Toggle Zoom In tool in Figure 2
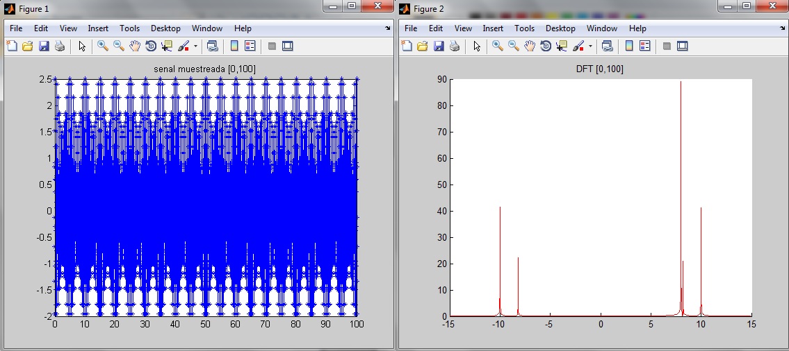Image resolution: width=789 pixels, height=351 pixels. click(x=498, y=46)
